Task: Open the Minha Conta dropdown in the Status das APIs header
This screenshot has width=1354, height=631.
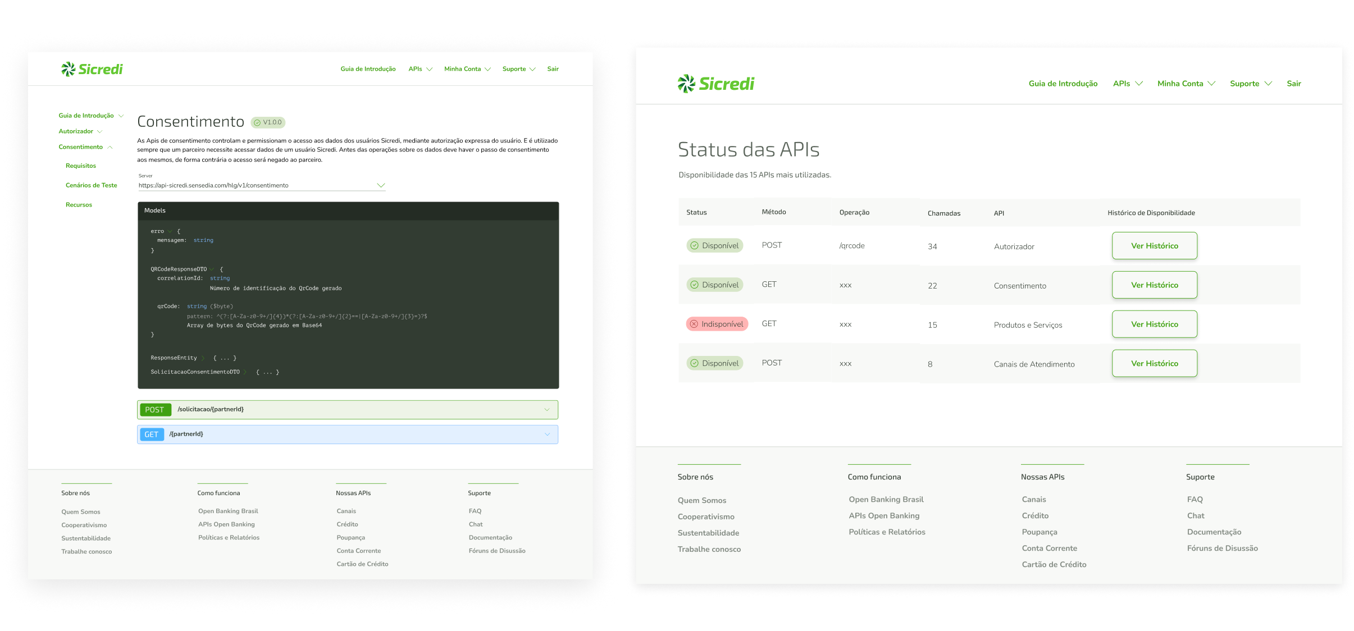Action: tap(1186, 84)
